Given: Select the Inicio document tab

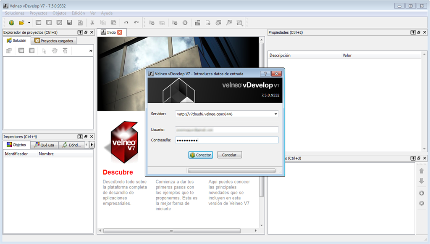Looking at the screenshot, I should point(111,32).
